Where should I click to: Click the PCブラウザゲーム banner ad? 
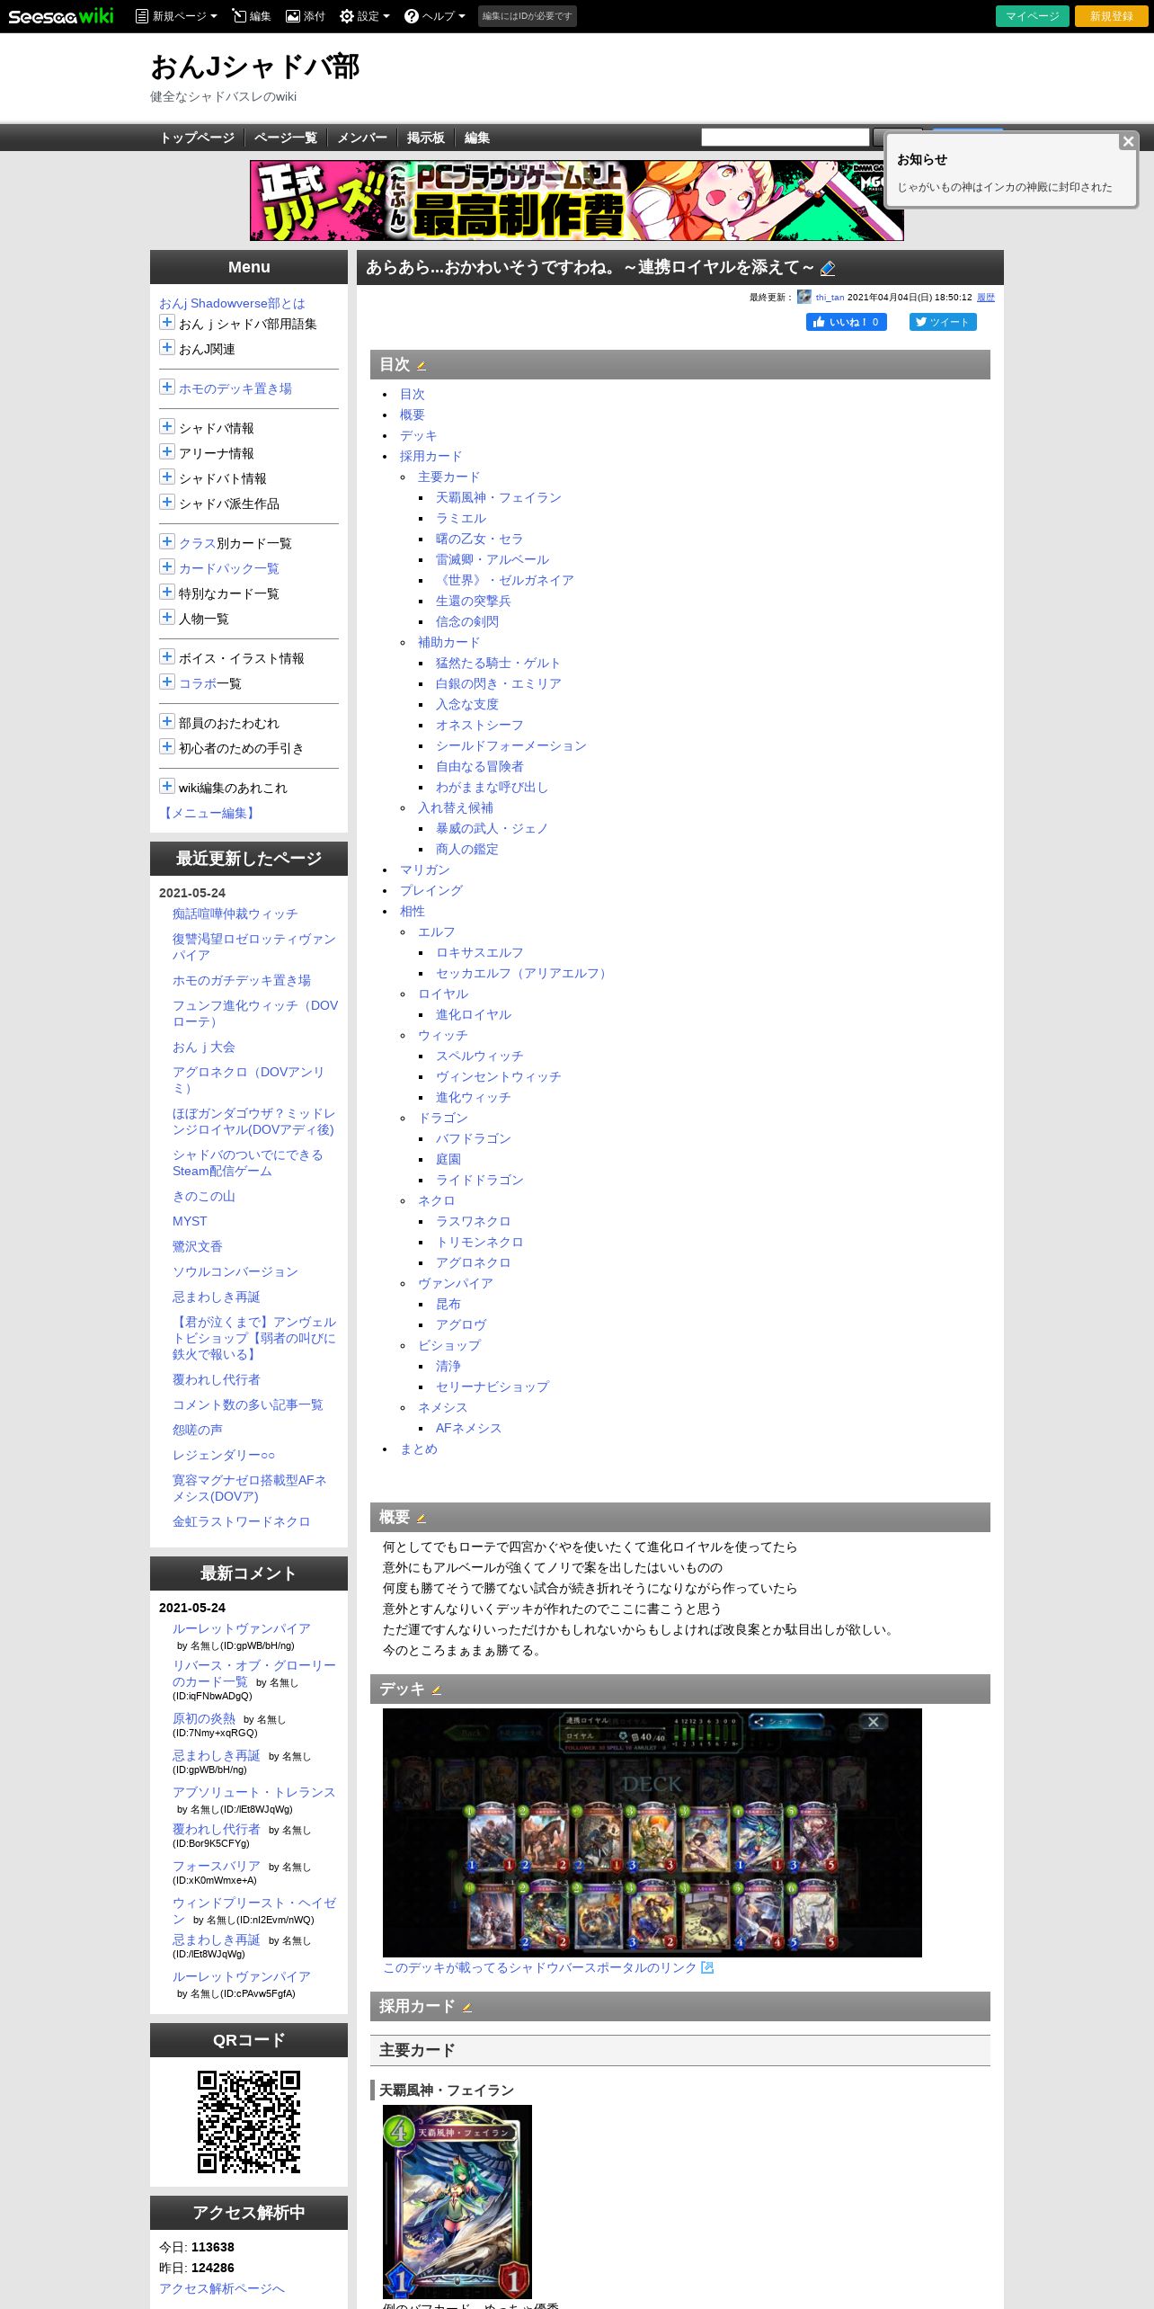576,201
